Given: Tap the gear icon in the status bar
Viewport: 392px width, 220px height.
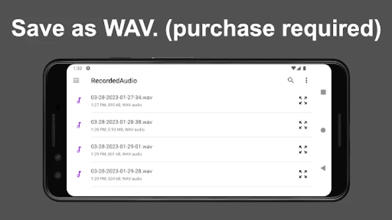Looking at the screenshot, I should click(88, 68).
